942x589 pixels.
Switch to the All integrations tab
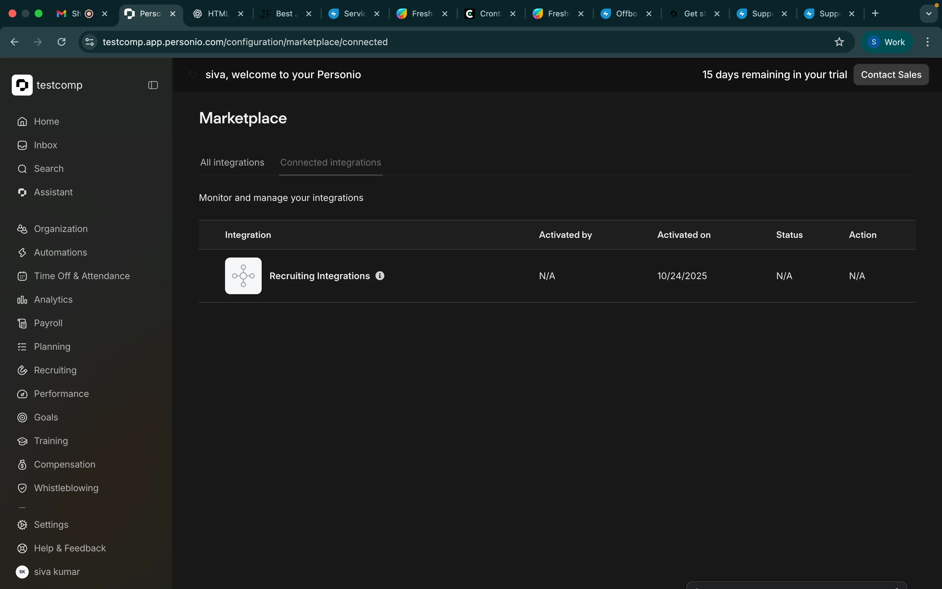(232, 162)
